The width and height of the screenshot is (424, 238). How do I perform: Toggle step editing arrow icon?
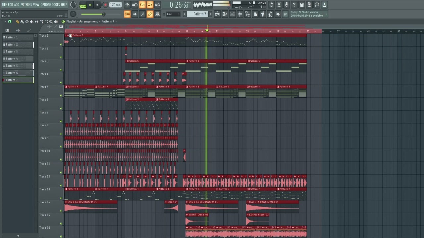135,14
